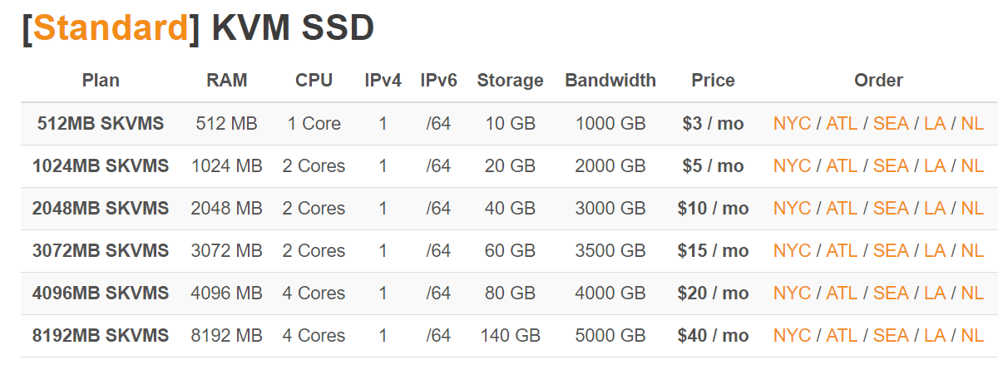The image size is (1008, 365).
Task: Choose SEA for the 1024MB SKVMS plan
Action: coord(891,166)
